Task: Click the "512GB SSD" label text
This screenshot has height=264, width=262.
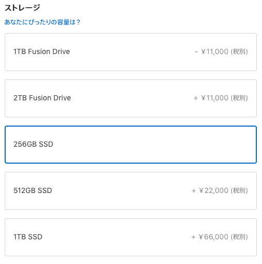Action: (x=33, y=190)
